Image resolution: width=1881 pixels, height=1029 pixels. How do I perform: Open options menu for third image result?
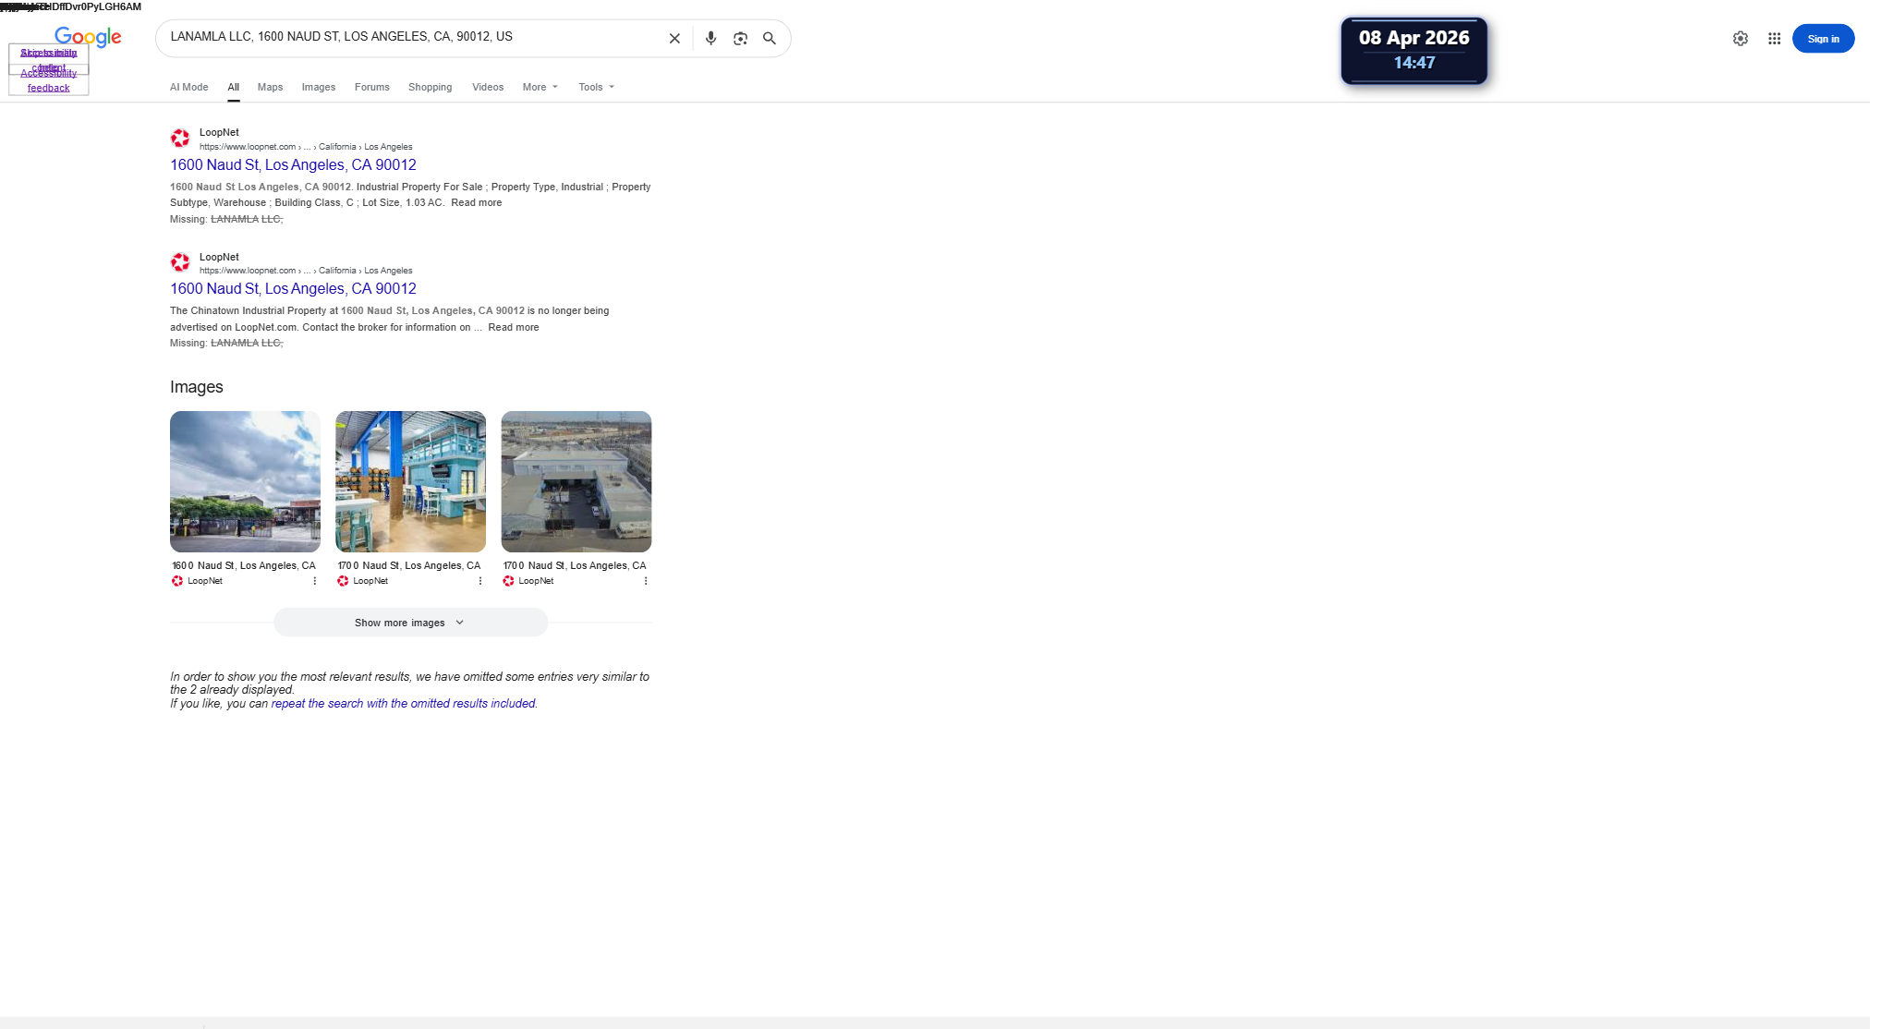click(x=646, y=581)
